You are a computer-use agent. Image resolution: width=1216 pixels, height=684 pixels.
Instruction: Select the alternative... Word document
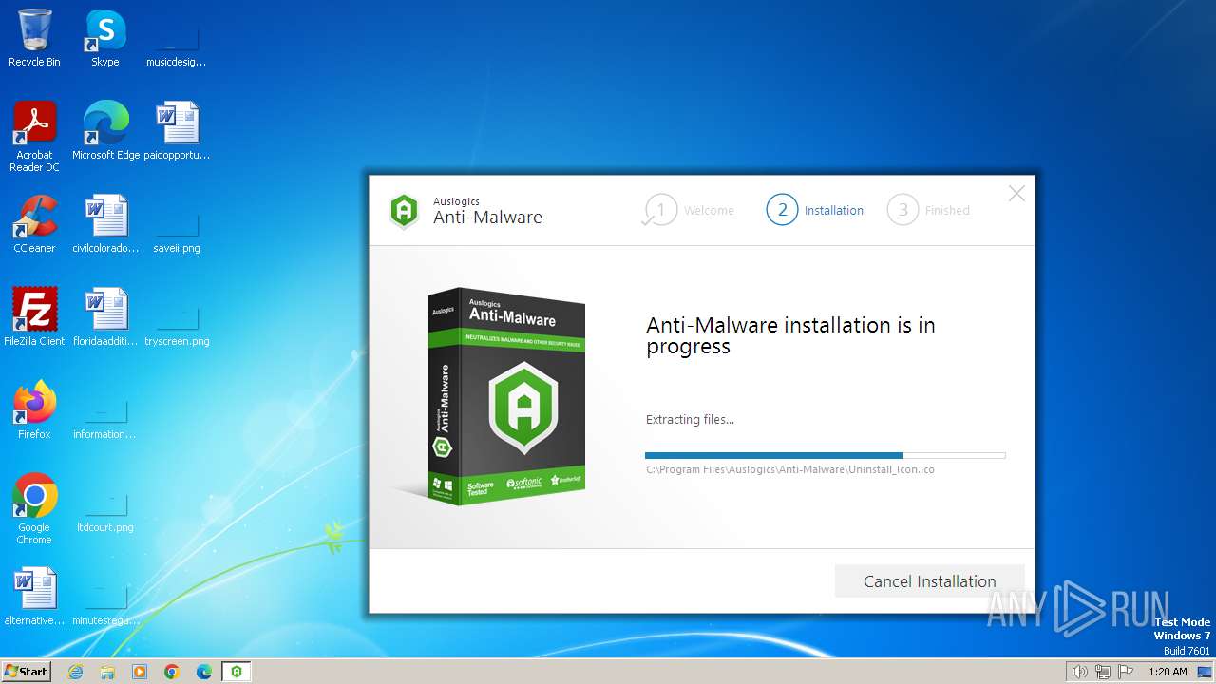[x=34, y=597]
